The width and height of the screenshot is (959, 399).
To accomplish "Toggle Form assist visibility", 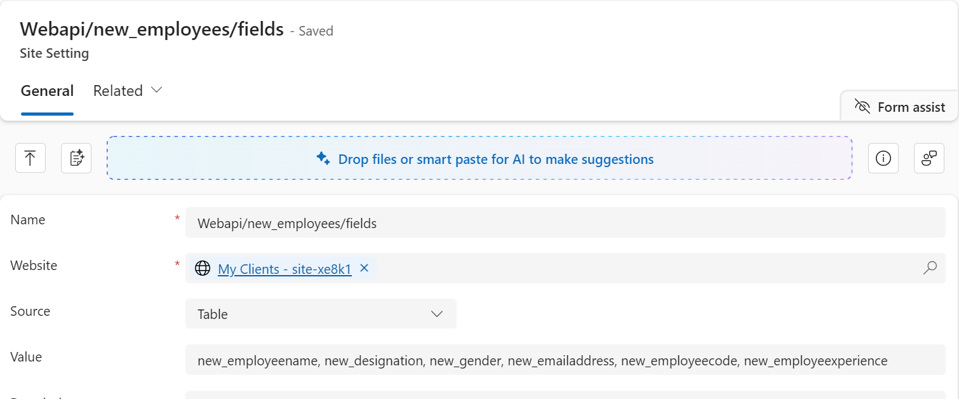I will (x=900, y=107).
